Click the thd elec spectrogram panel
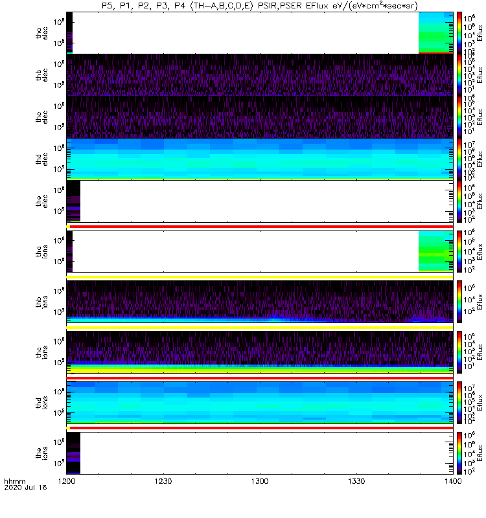 [x=259, y=159]
